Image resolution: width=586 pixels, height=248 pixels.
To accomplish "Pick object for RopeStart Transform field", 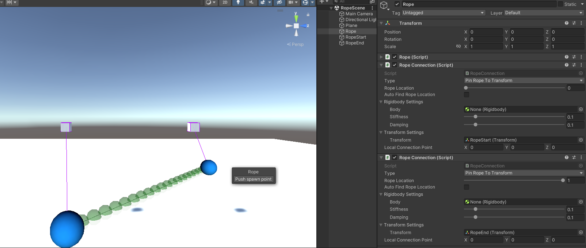I will pos(581,140).
